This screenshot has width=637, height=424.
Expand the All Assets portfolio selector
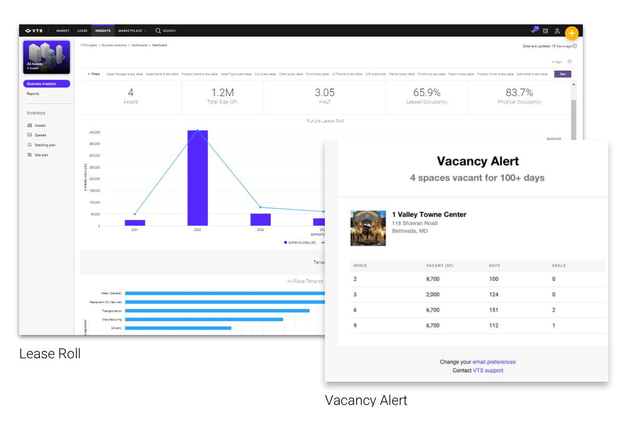click(64, 57)
